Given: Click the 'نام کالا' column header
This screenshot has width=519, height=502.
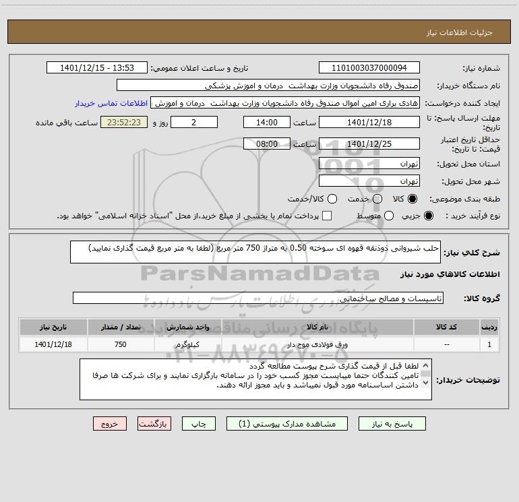Looking at the screenshot, I should coord(317,327).
